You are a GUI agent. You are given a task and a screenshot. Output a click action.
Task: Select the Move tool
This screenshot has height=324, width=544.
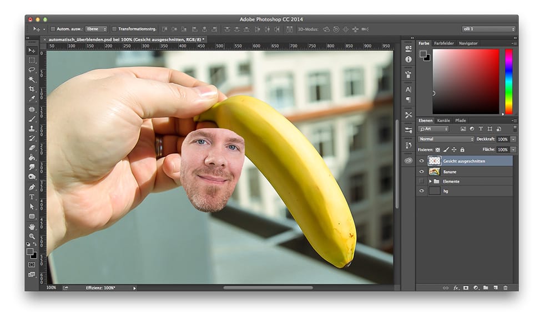32,50
